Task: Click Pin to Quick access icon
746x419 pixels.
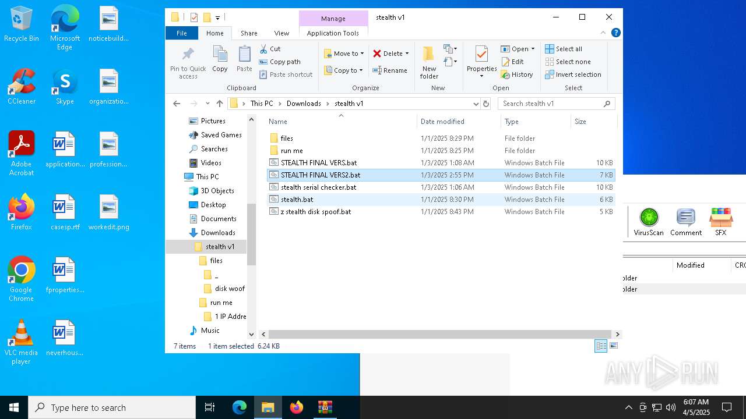Action: tap(188, 63)
